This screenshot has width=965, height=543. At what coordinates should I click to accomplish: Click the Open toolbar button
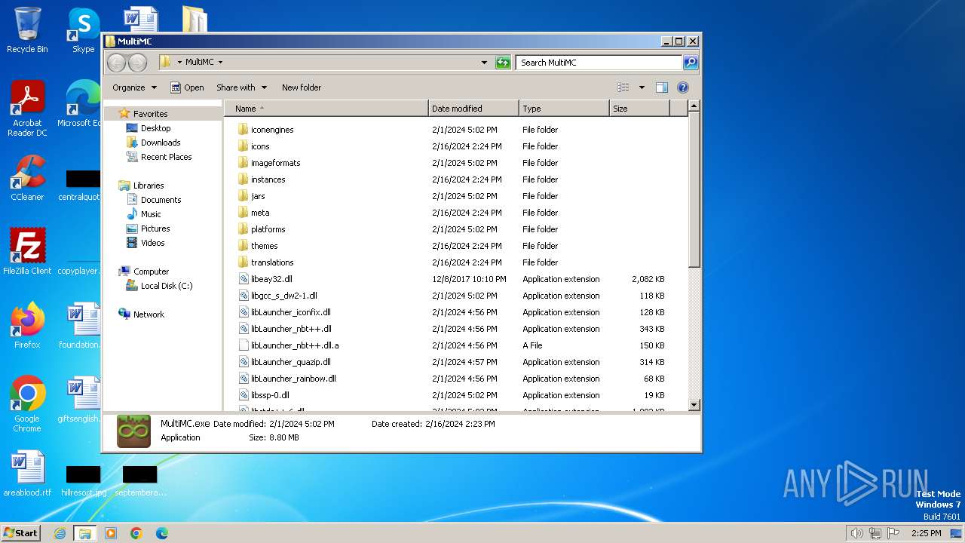(187, 87)
